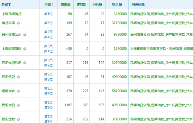Sort by 收录量 column header
The width and height of the screenshot is (193, 123).
tap(117, 4)
